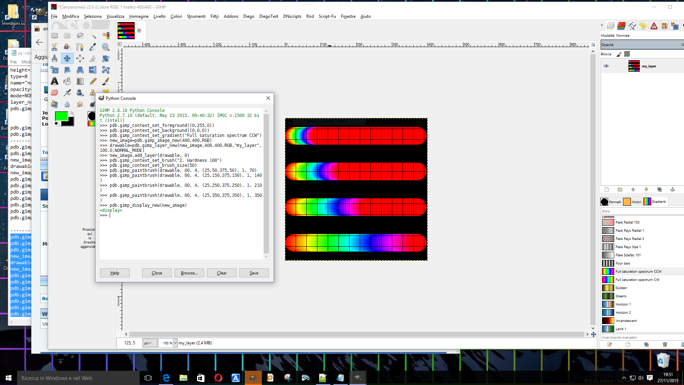Select the Free Select lasso tool

click(80, 35)
